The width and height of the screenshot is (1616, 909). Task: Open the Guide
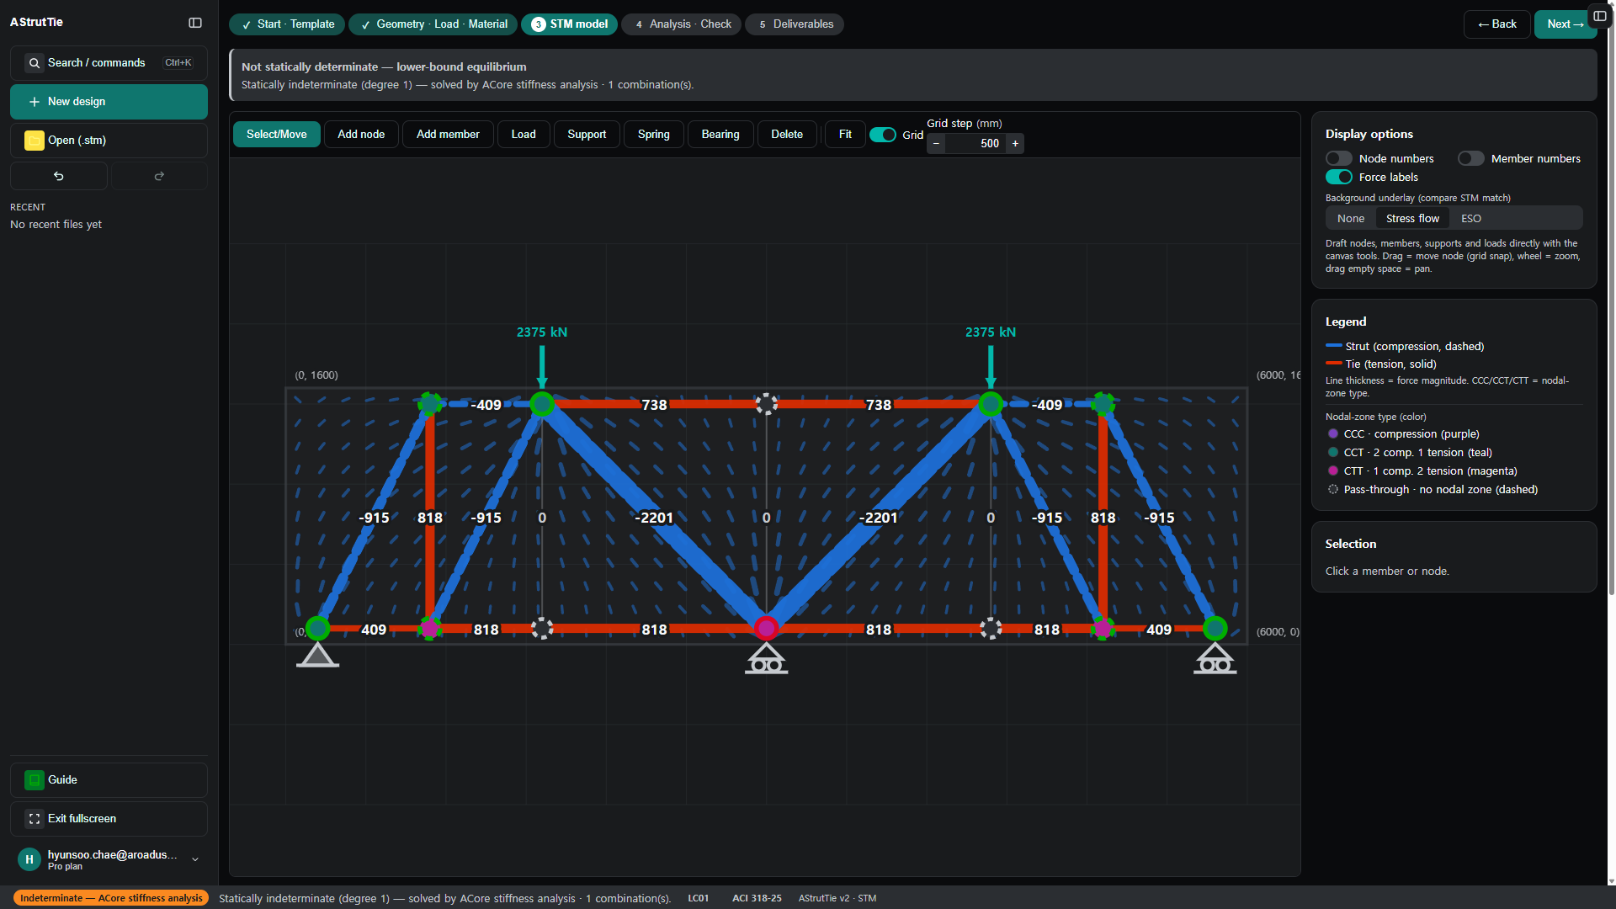[x=109, y=780]
